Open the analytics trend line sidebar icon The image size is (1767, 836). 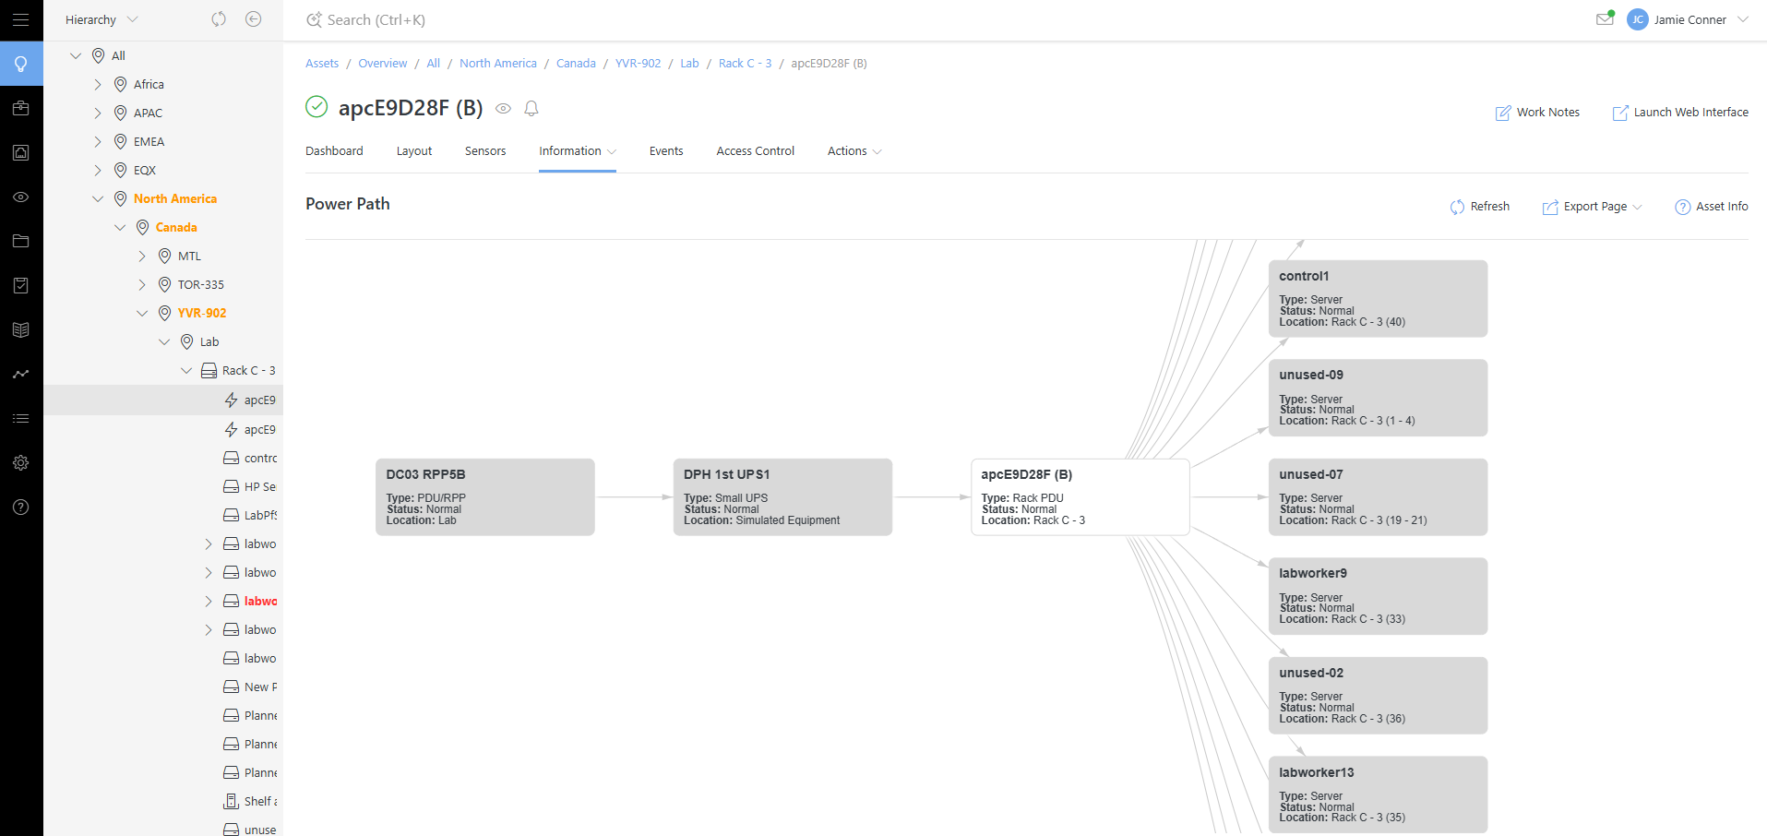coord(20,375)
